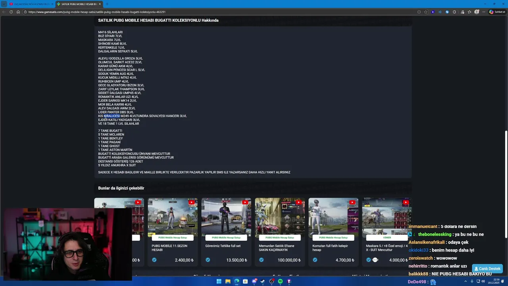Click the 13.500,00 ₺ price
Screen dimensions: 508x286
237,260
